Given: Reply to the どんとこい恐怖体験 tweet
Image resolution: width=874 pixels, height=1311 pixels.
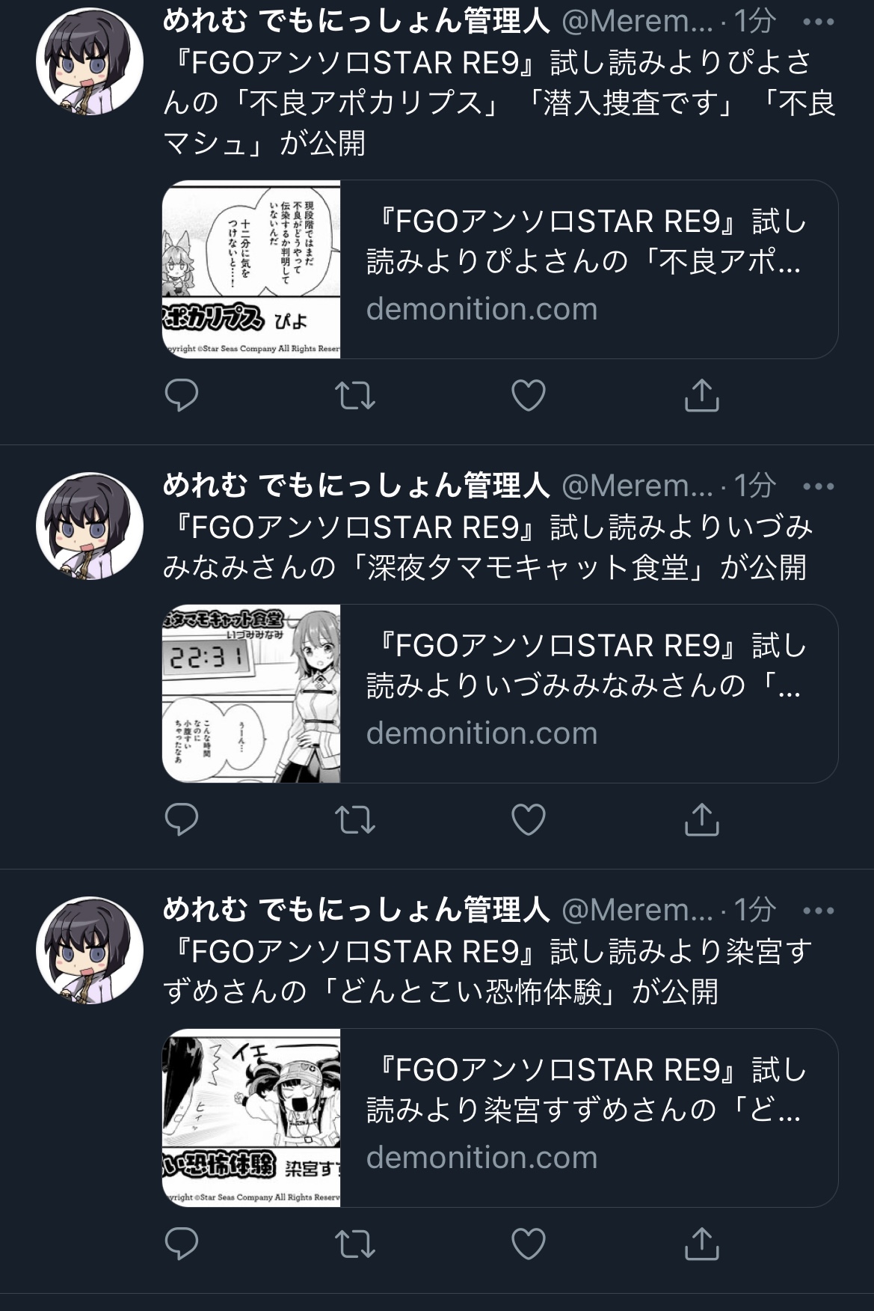Looking at the screenshot, I should (181, 1244).
